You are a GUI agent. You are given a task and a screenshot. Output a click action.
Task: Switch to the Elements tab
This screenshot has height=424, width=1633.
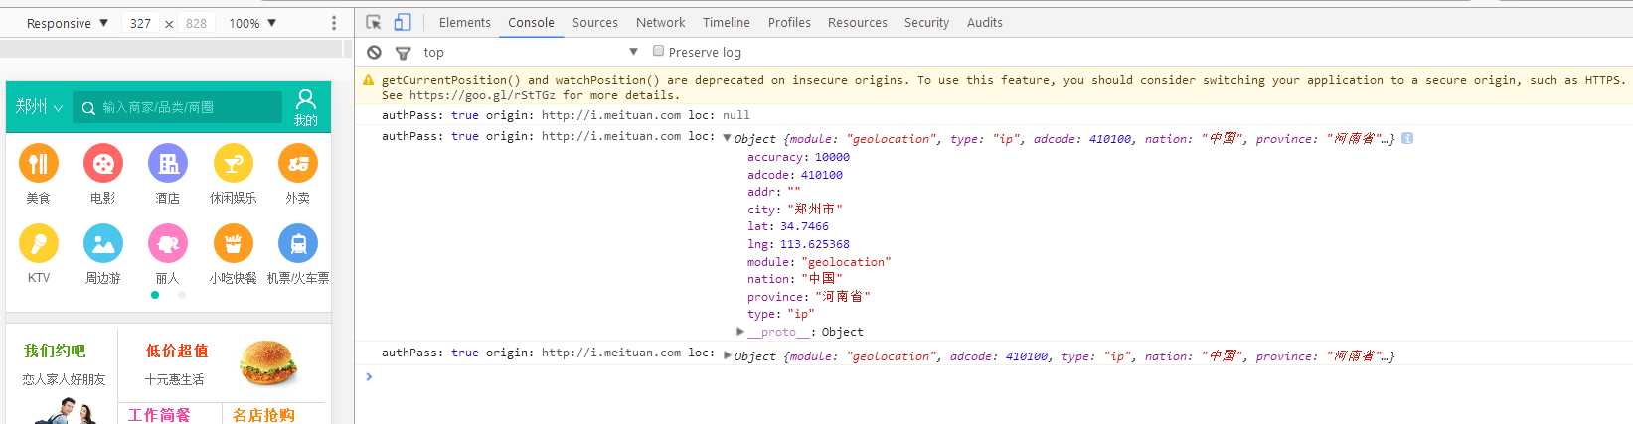(x=464, y=22)
